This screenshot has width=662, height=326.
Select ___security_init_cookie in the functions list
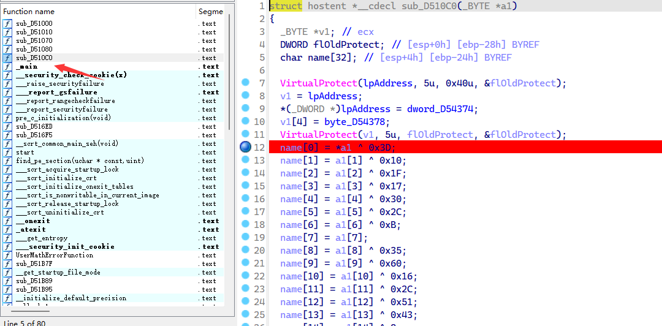65,247
